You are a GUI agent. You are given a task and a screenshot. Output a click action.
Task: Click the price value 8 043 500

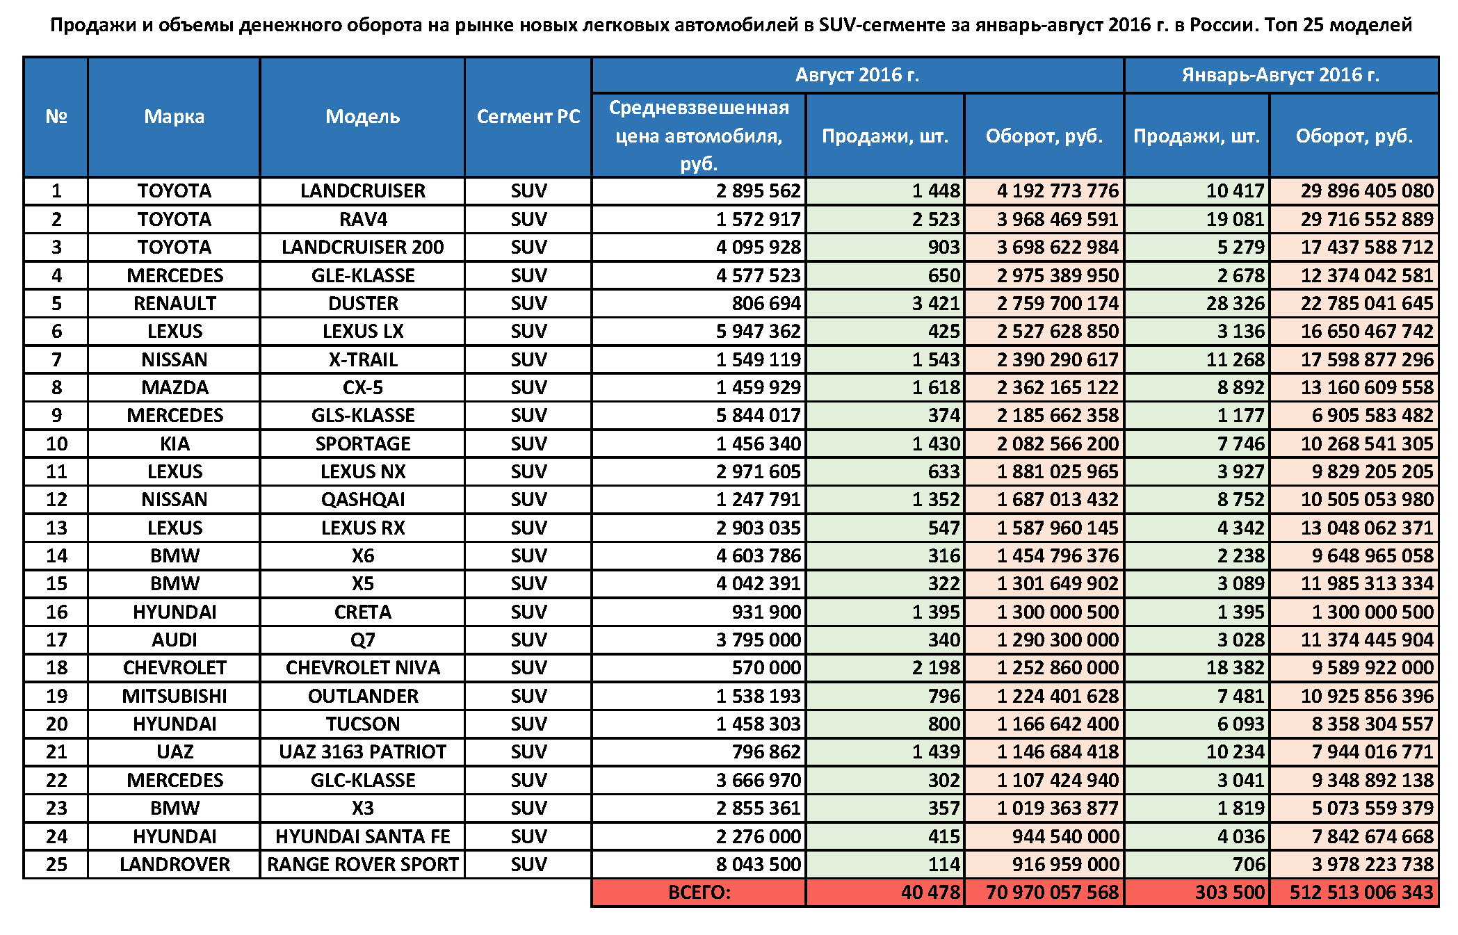point(699,864)
